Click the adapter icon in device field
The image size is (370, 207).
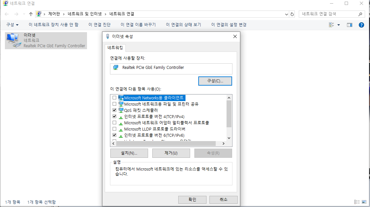(x=116, y=68)
